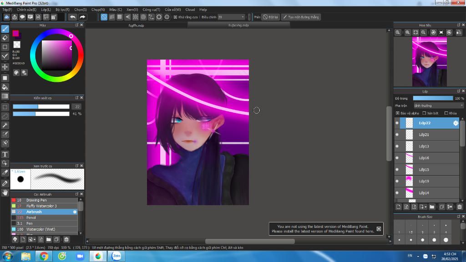Select the Eraser tool
466x262 pixels.
[x=5, y=38]
